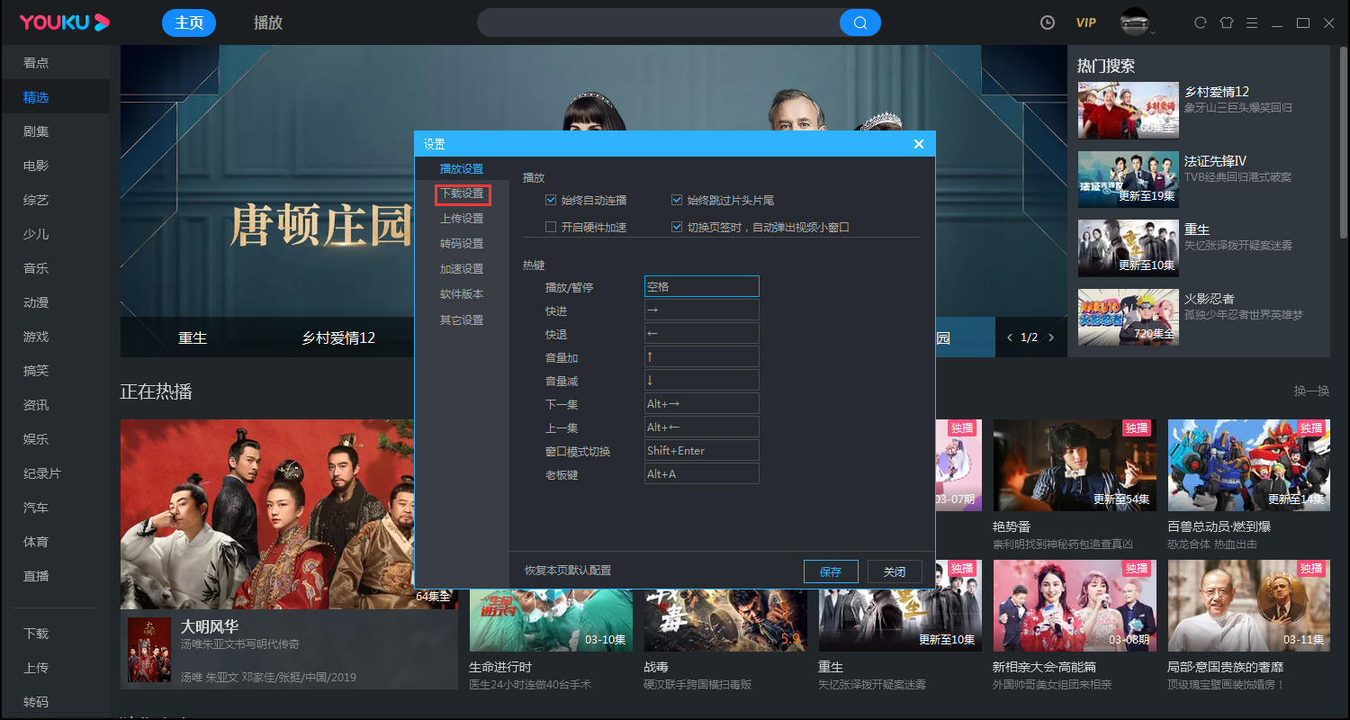The height and width of the screenshot is (720, 1350).
Task: Click the user avatar picture
Action: [x=1133, y=22]
